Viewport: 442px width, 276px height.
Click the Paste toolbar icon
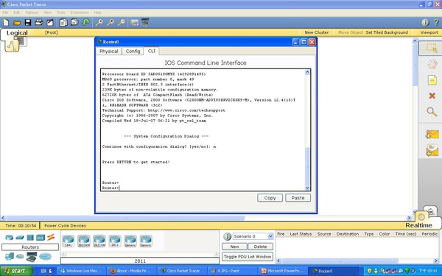pos(74,22)
